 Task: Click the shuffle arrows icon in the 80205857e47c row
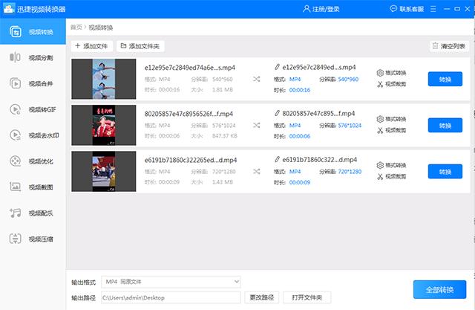[256, 126]
